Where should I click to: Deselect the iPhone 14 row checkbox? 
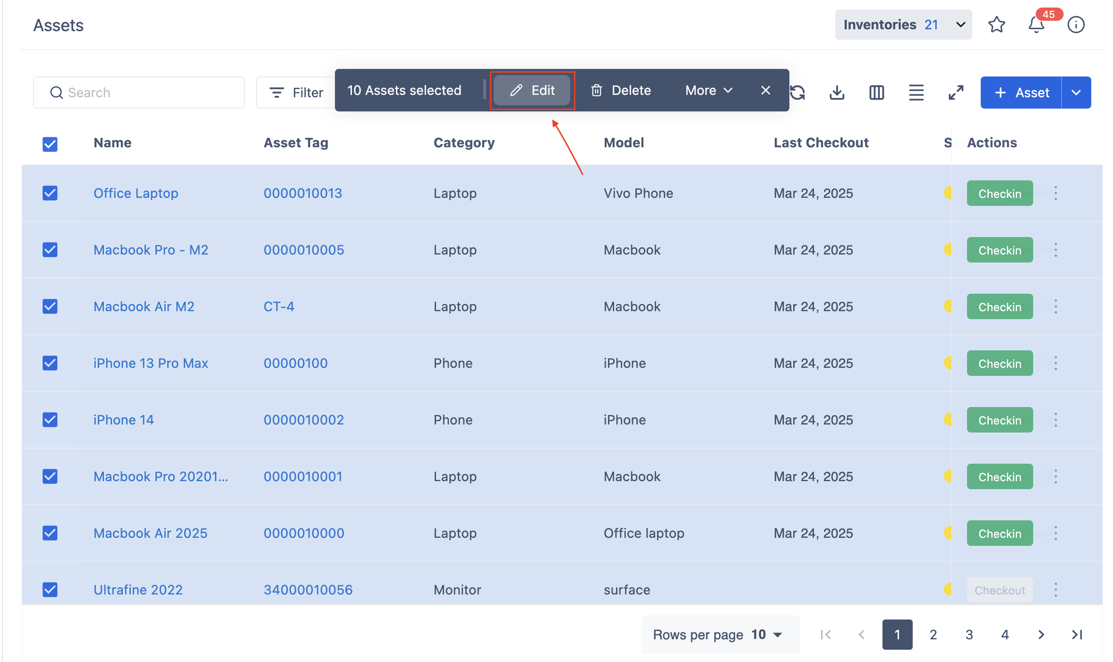point(50,420)
